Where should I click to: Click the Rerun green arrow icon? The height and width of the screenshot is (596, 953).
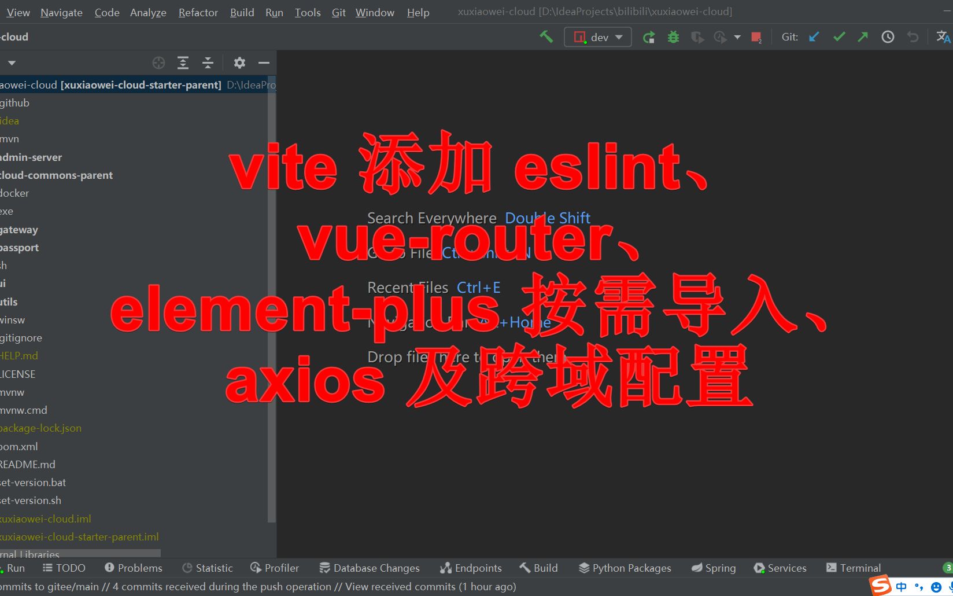click(x=649, y=37)
